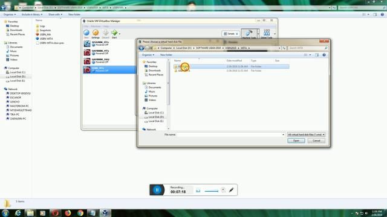Select the Logs folder in Explorer

[x=41, y=26]
